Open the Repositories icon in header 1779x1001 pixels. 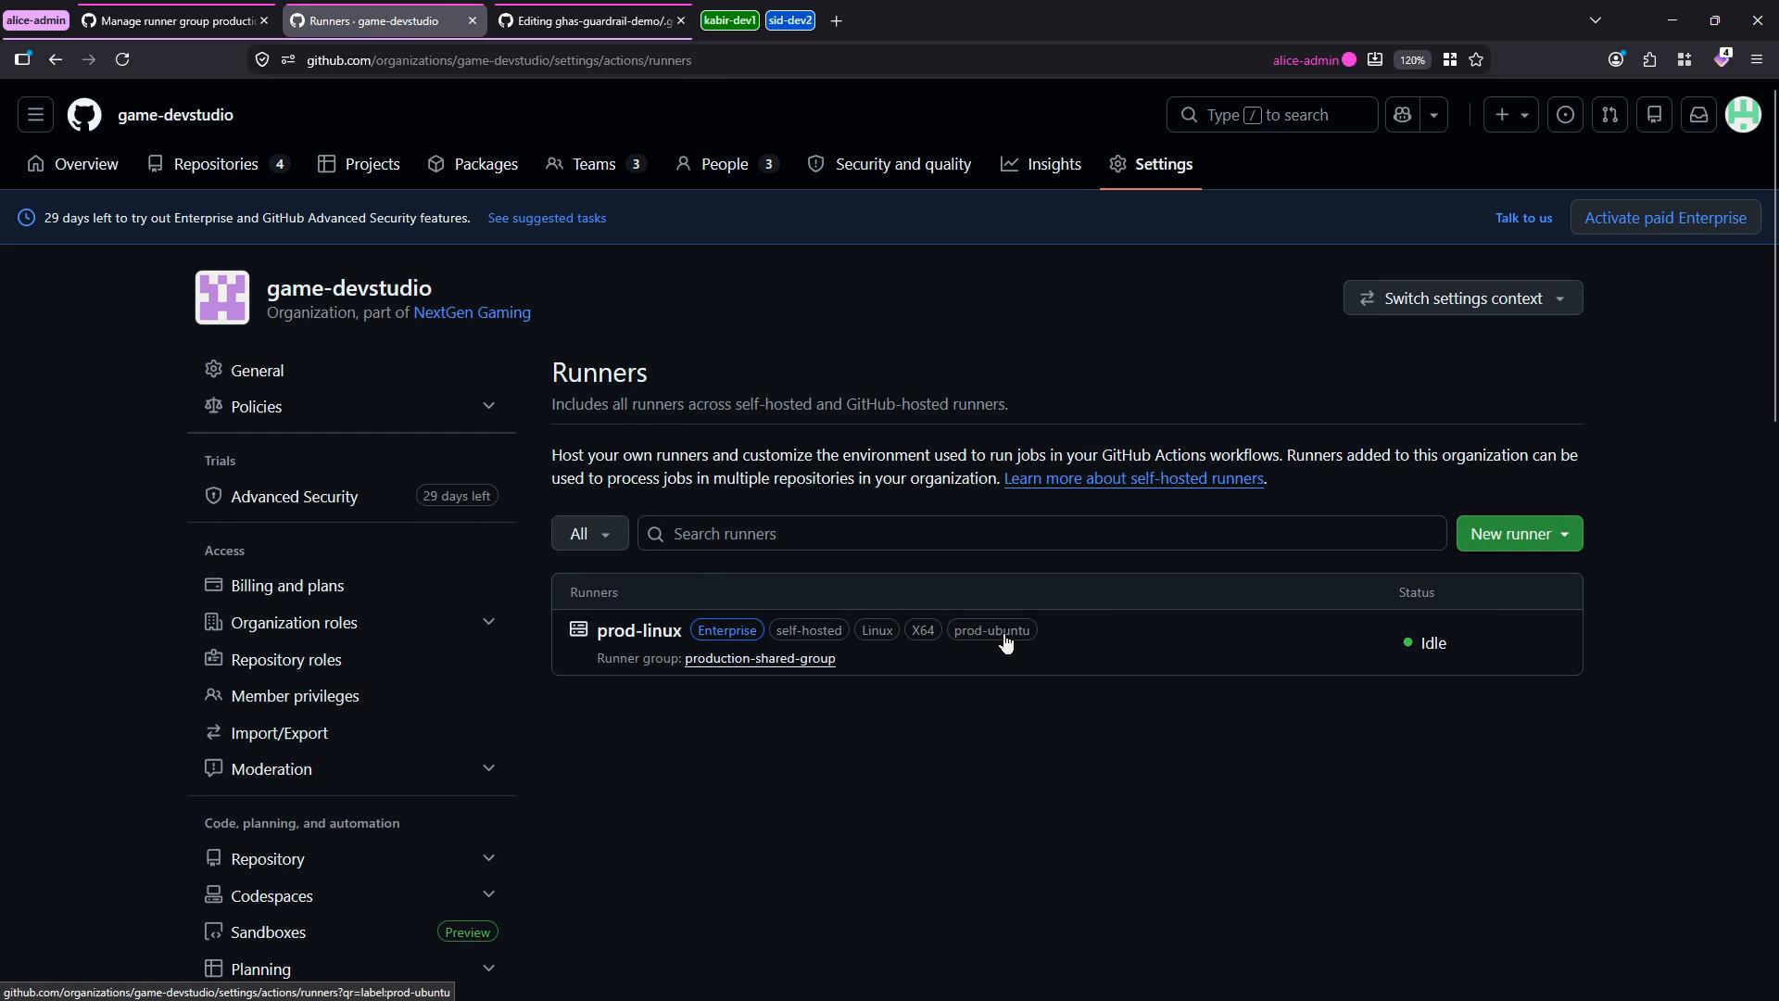(1654, 115)
